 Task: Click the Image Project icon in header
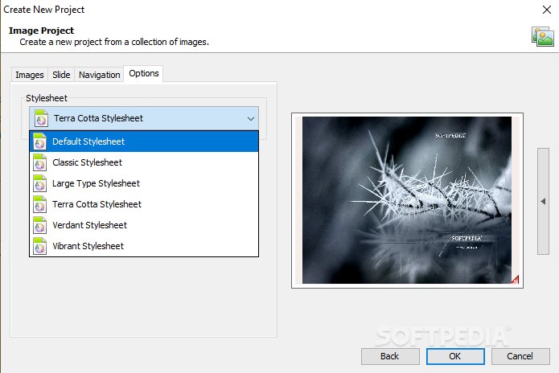point(543,37)
